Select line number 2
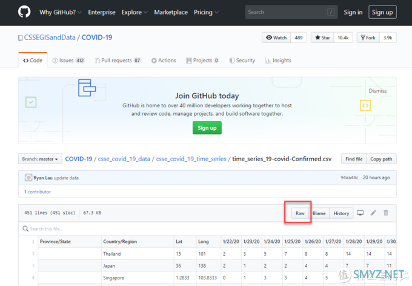The width and height of the screenshot is (412, 286). 33,254
